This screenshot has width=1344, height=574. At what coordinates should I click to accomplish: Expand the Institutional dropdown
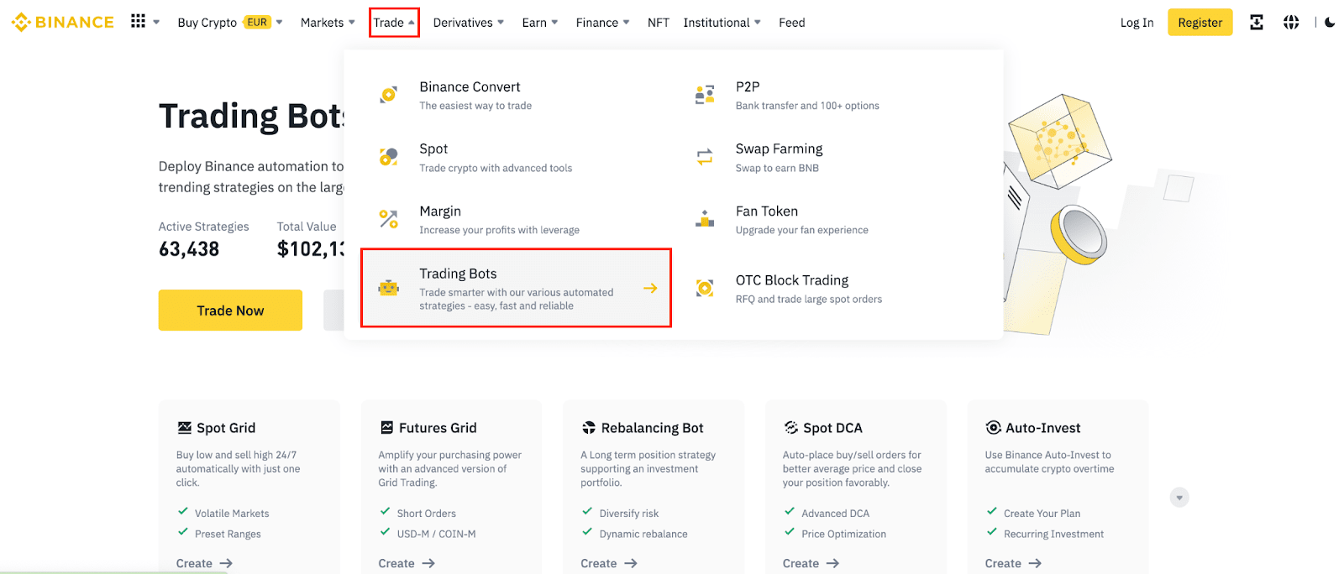point(758,23)
